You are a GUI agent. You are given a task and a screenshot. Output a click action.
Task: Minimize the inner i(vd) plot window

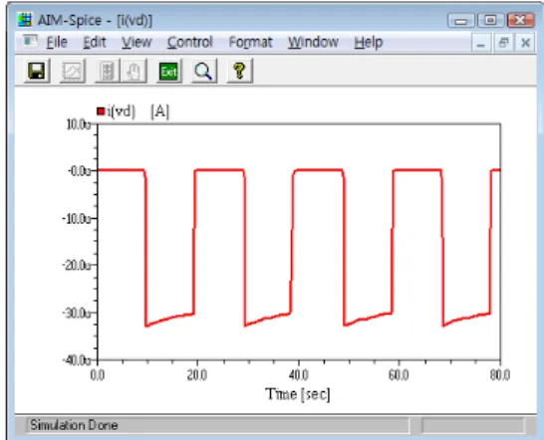[x=480, y=43]
